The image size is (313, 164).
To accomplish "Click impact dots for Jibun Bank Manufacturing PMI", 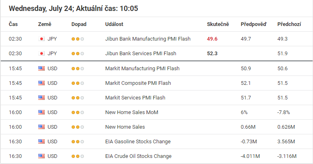I will 78,39.
